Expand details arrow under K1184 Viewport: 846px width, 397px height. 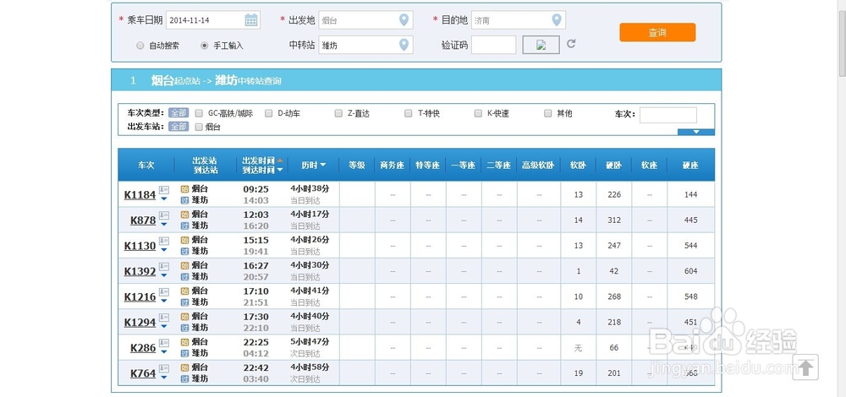164,198
